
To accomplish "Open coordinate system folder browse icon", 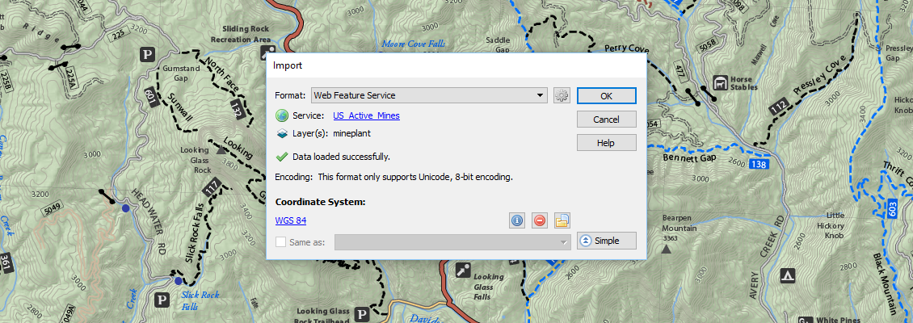I will 562,220.
